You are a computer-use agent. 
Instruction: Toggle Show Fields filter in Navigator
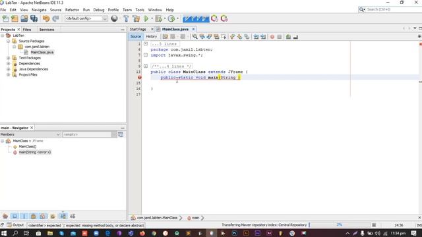point(15,216)
